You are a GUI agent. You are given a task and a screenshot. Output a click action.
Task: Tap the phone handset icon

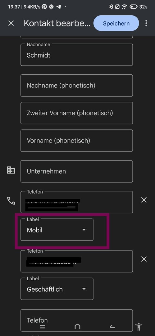(x=11, y=201)
